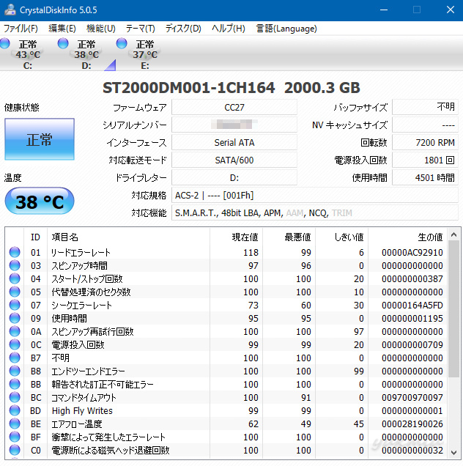
Task: Click status orb for row BF 衝撃によって発生したエラーレート
Action: click(15, 437)
